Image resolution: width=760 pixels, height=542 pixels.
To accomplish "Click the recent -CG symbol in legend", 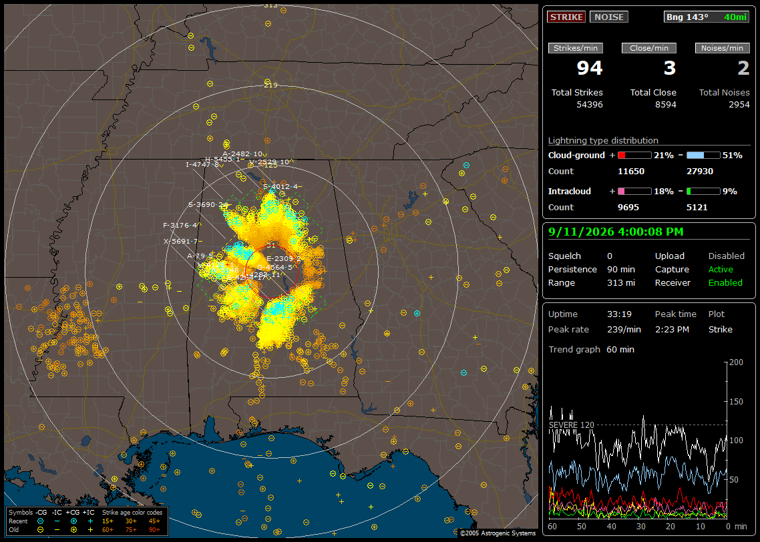I will click(40, 521).
